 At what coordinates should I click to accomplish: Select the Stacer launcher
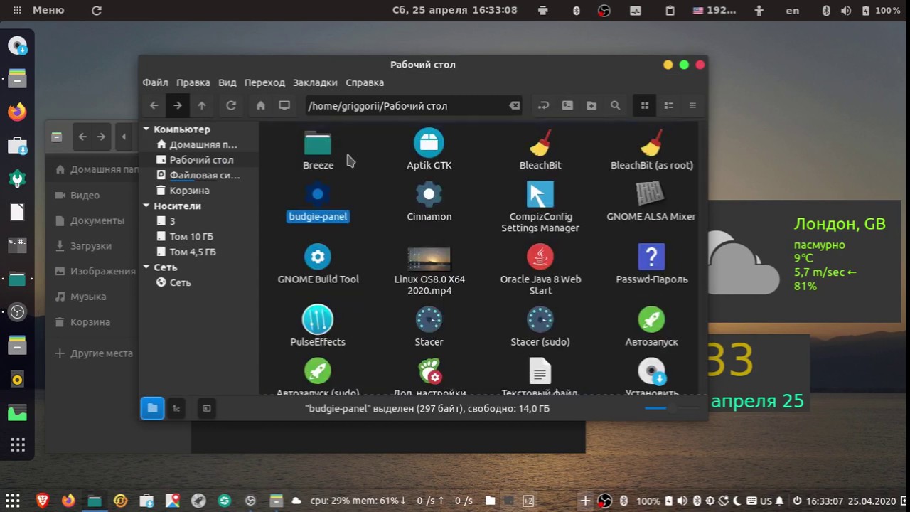point(429,326)
